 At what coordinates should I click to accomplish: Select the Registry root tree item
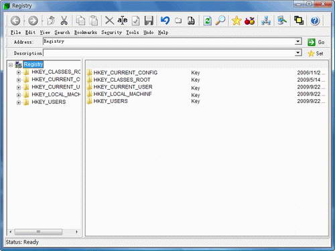click(33, 64)
